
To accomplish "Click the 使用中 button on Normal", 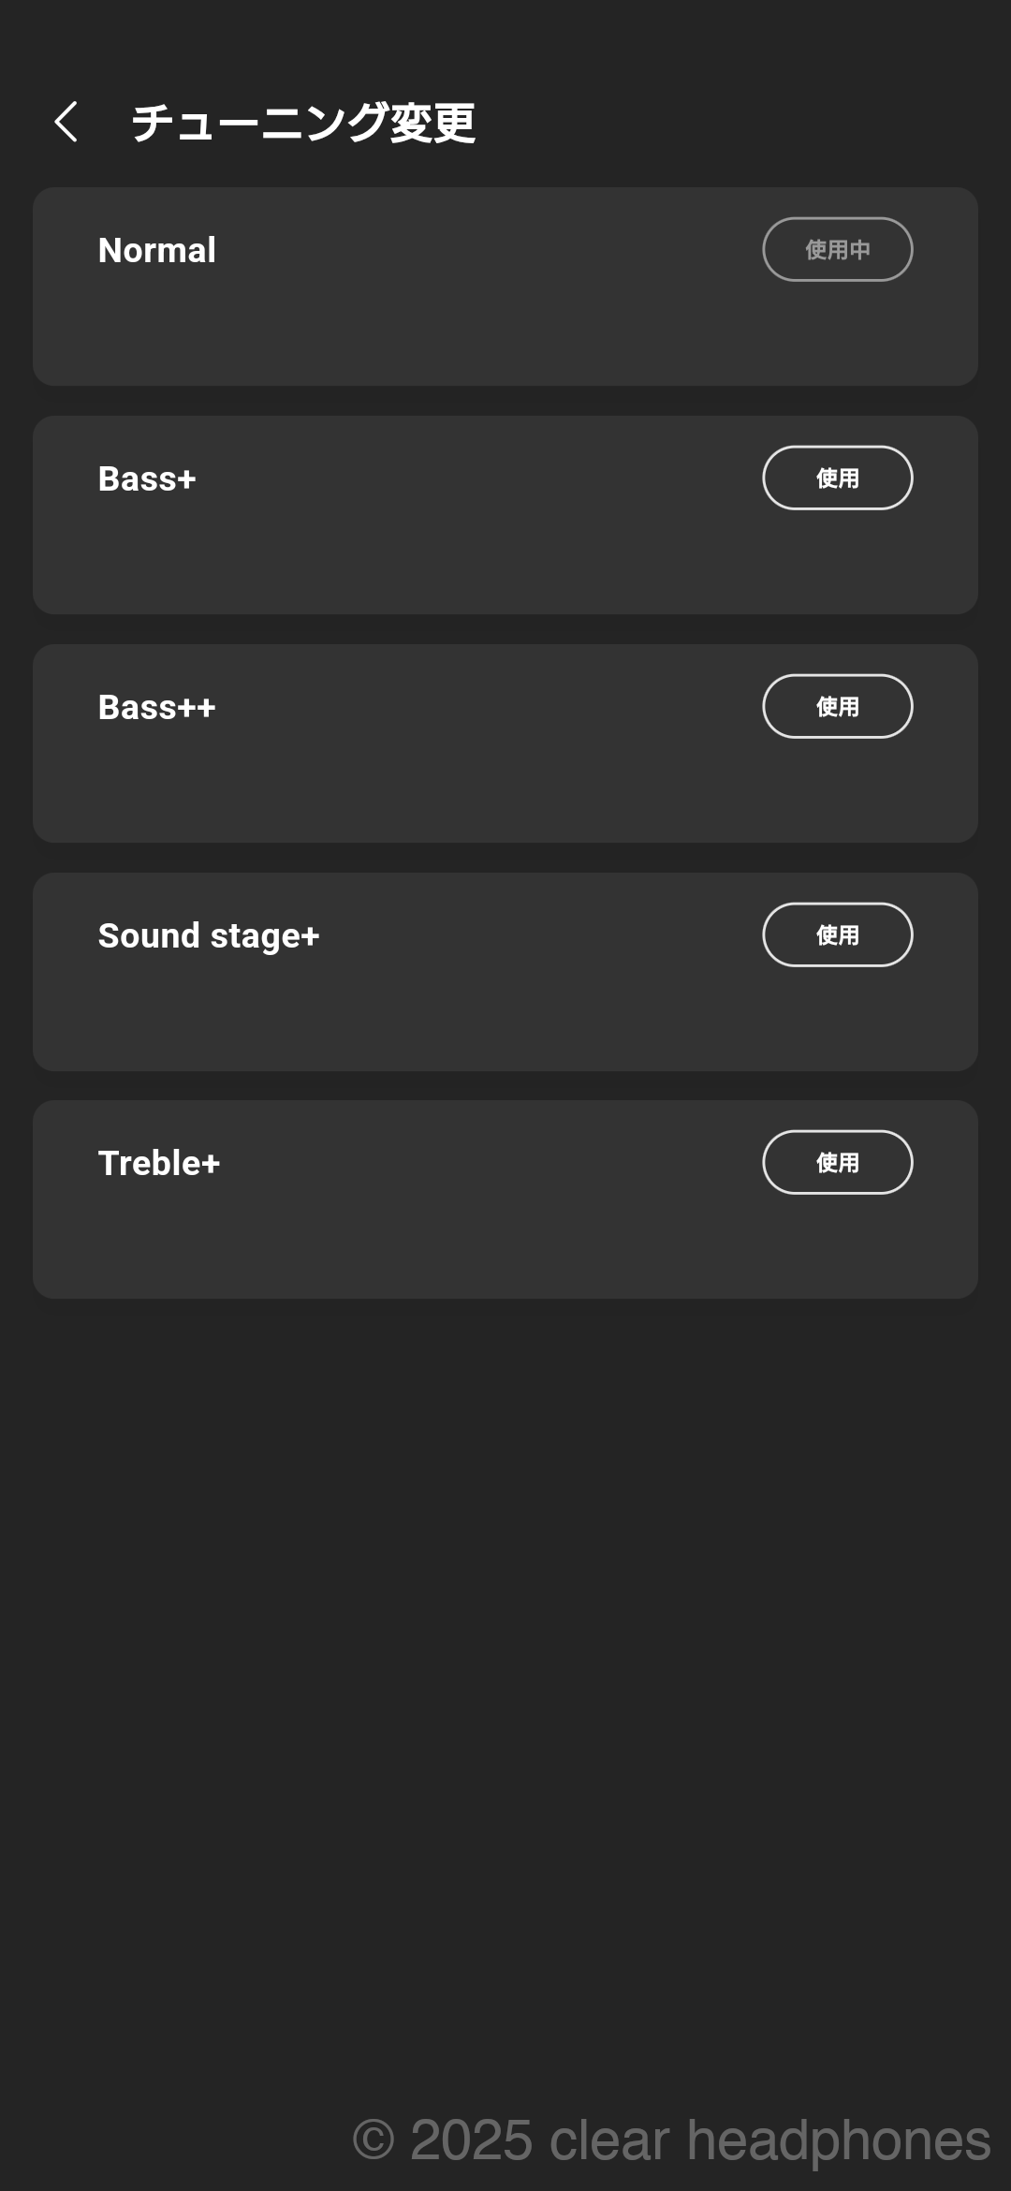I will (837, 249).
